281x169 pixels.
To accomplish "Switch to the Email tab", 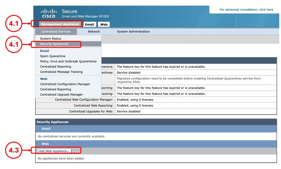I will (x=89, y=24).
